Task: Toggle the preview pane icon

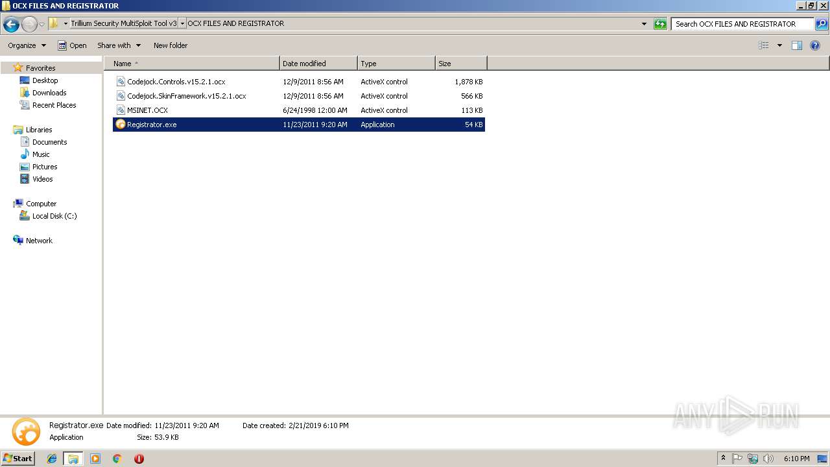Action: (797, 45)
